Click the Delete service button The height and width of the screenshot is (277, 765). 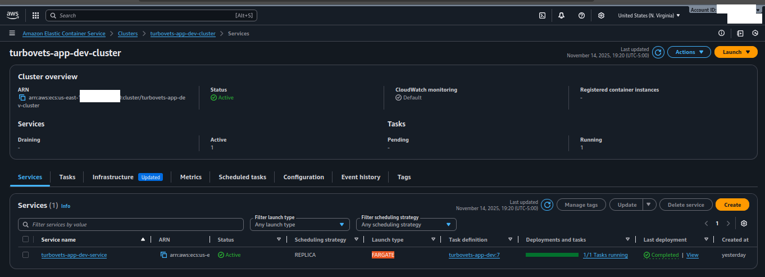coord(686,205)
